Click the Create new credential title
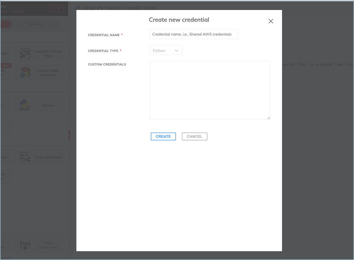Screen dimensions: 354x260 pos(179,20)
